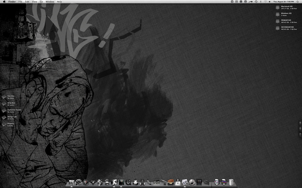
Task: Open the File menu
Action: point(20,2)
